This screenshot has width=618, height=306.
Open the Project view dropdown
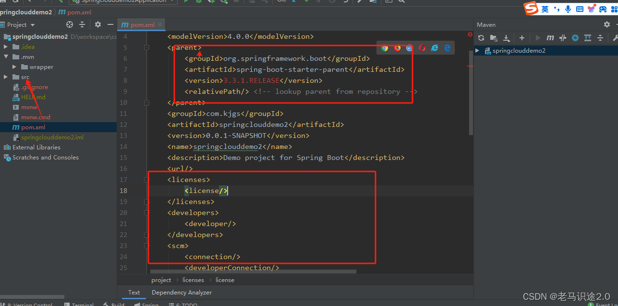click(21, 24)
